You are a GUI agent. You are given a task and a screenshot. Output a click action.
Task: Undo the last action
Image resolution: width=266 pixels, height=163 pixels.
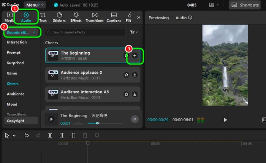click(27, 135)
